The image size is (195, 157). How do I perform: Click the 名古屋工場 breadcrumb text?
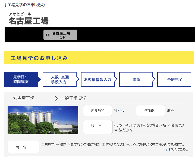click(x=24, y=98)
